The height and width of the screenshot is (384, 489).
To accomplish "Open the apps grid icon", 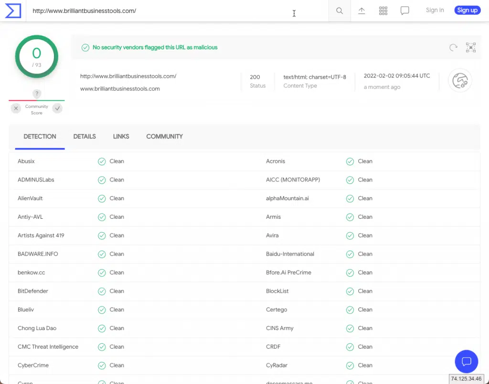I will pyautogui.click(x=383, y=11).
